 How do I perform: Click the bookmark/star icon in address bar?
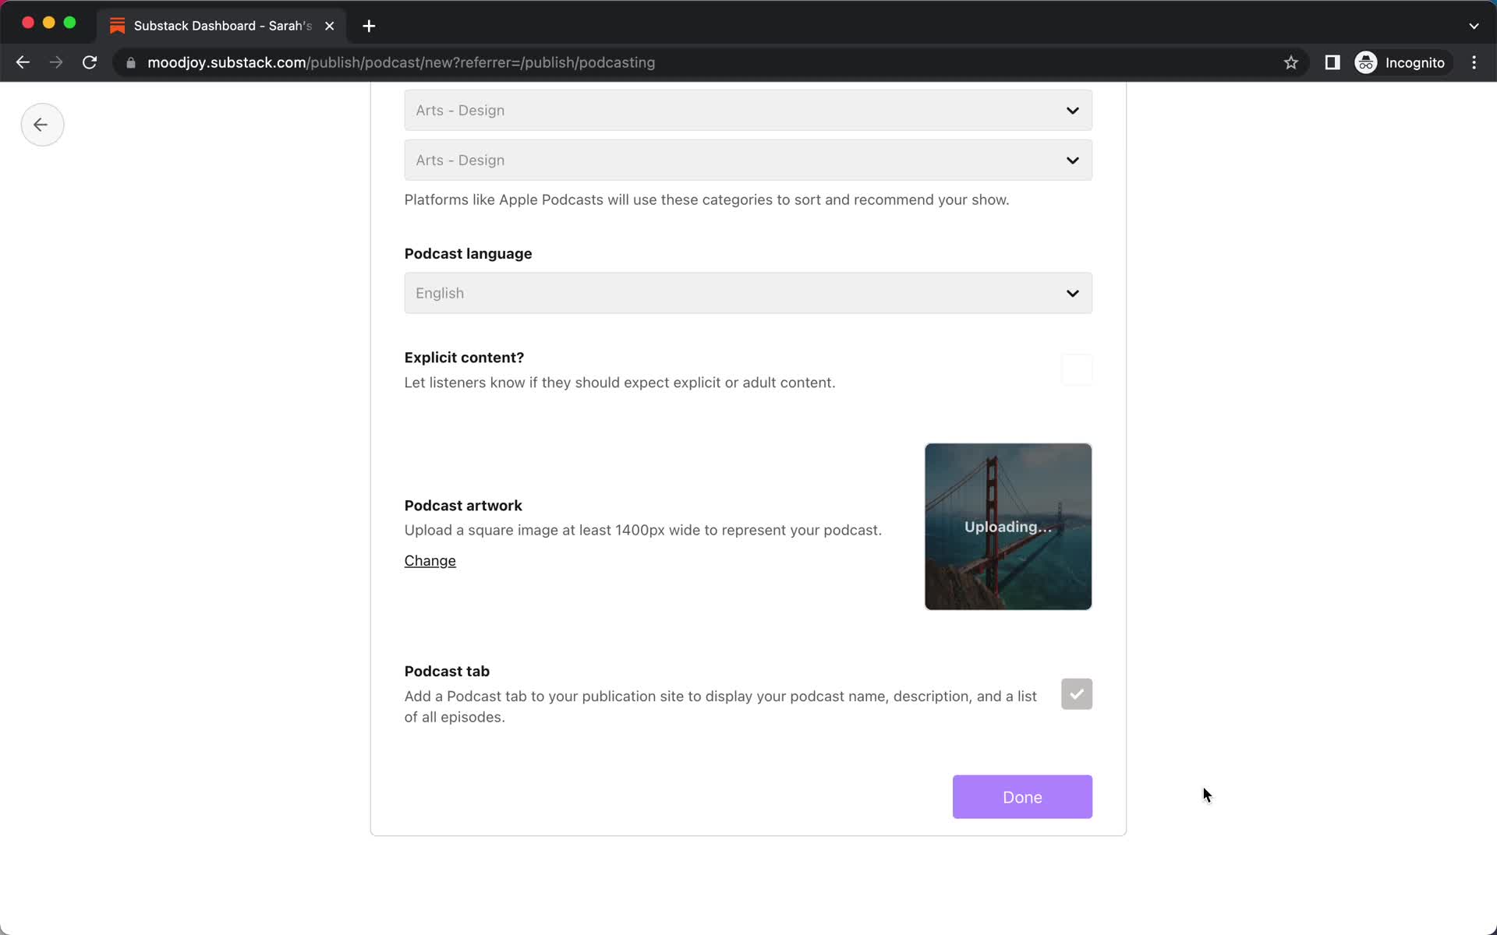pyautogui.click(x=1290, y=62)
